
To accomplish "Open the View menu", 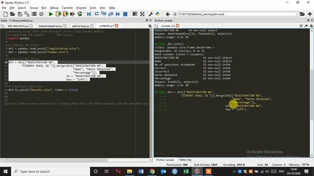I will 103,8.
